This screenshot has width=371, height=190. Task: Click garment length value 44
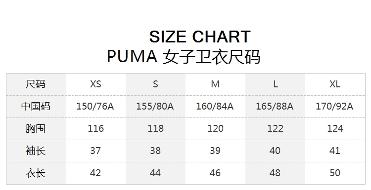point(155,173)
